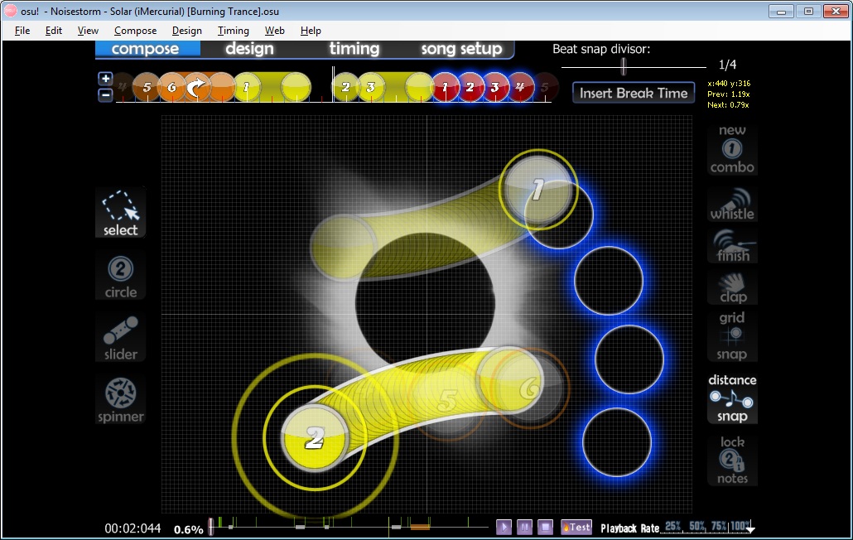Screen dimensions: 853x540
Task: Zoom in the timeline with plus icon
Action: coord(105,79)
